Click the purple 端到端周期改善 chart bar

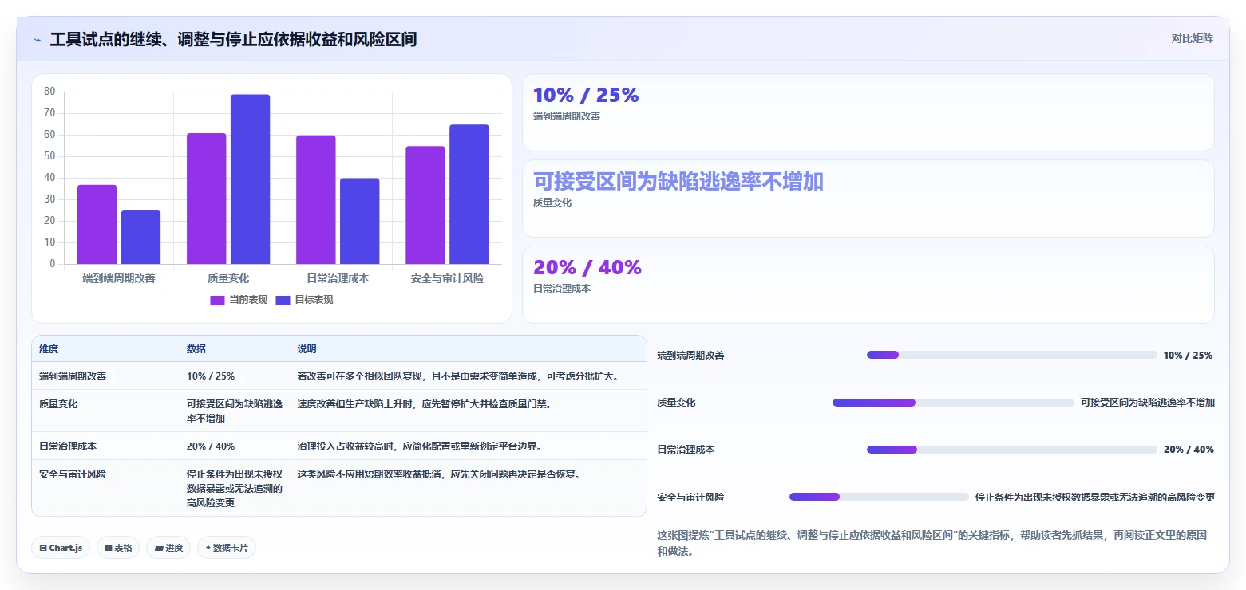pyautogui.click(x=97, y=224)
